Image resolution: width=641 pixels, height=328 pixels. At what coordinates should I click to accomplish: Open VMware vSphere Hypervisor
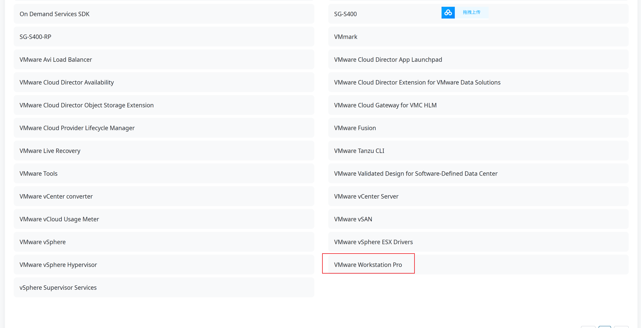[x=58, y=264]
